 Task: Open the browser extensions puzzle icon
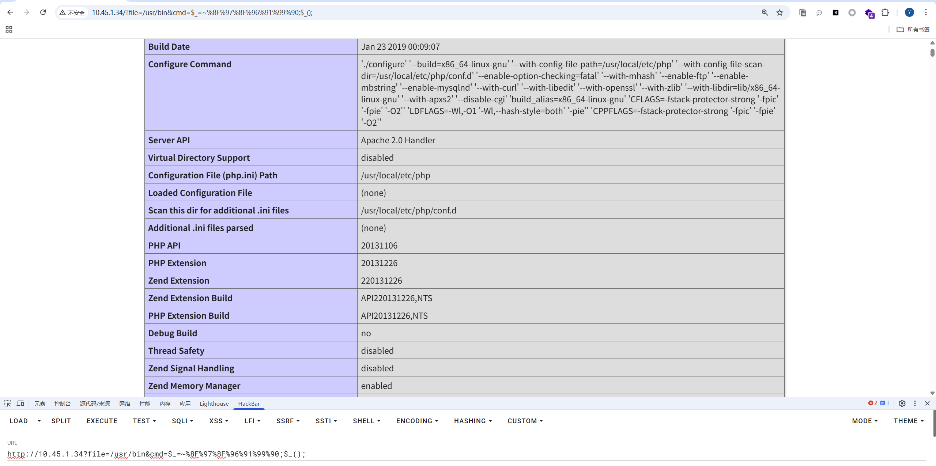pyautogui.click(x=885, y=12)
